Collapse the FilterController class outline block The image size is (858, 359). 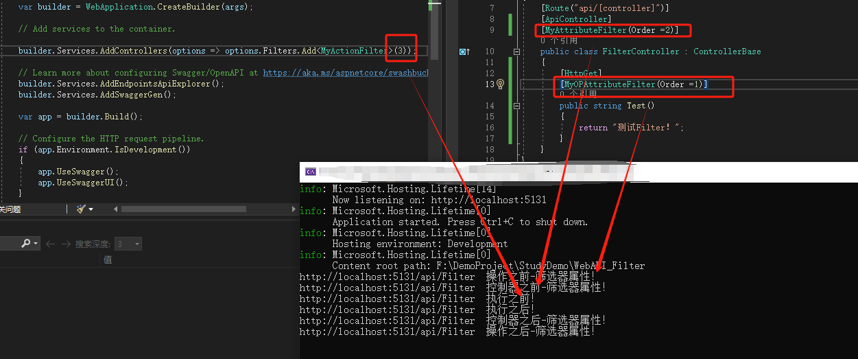click(x=516, y=51)
